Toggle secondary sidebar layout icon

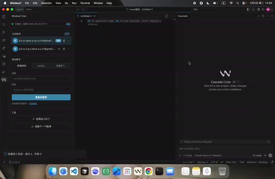pos(258,9)
